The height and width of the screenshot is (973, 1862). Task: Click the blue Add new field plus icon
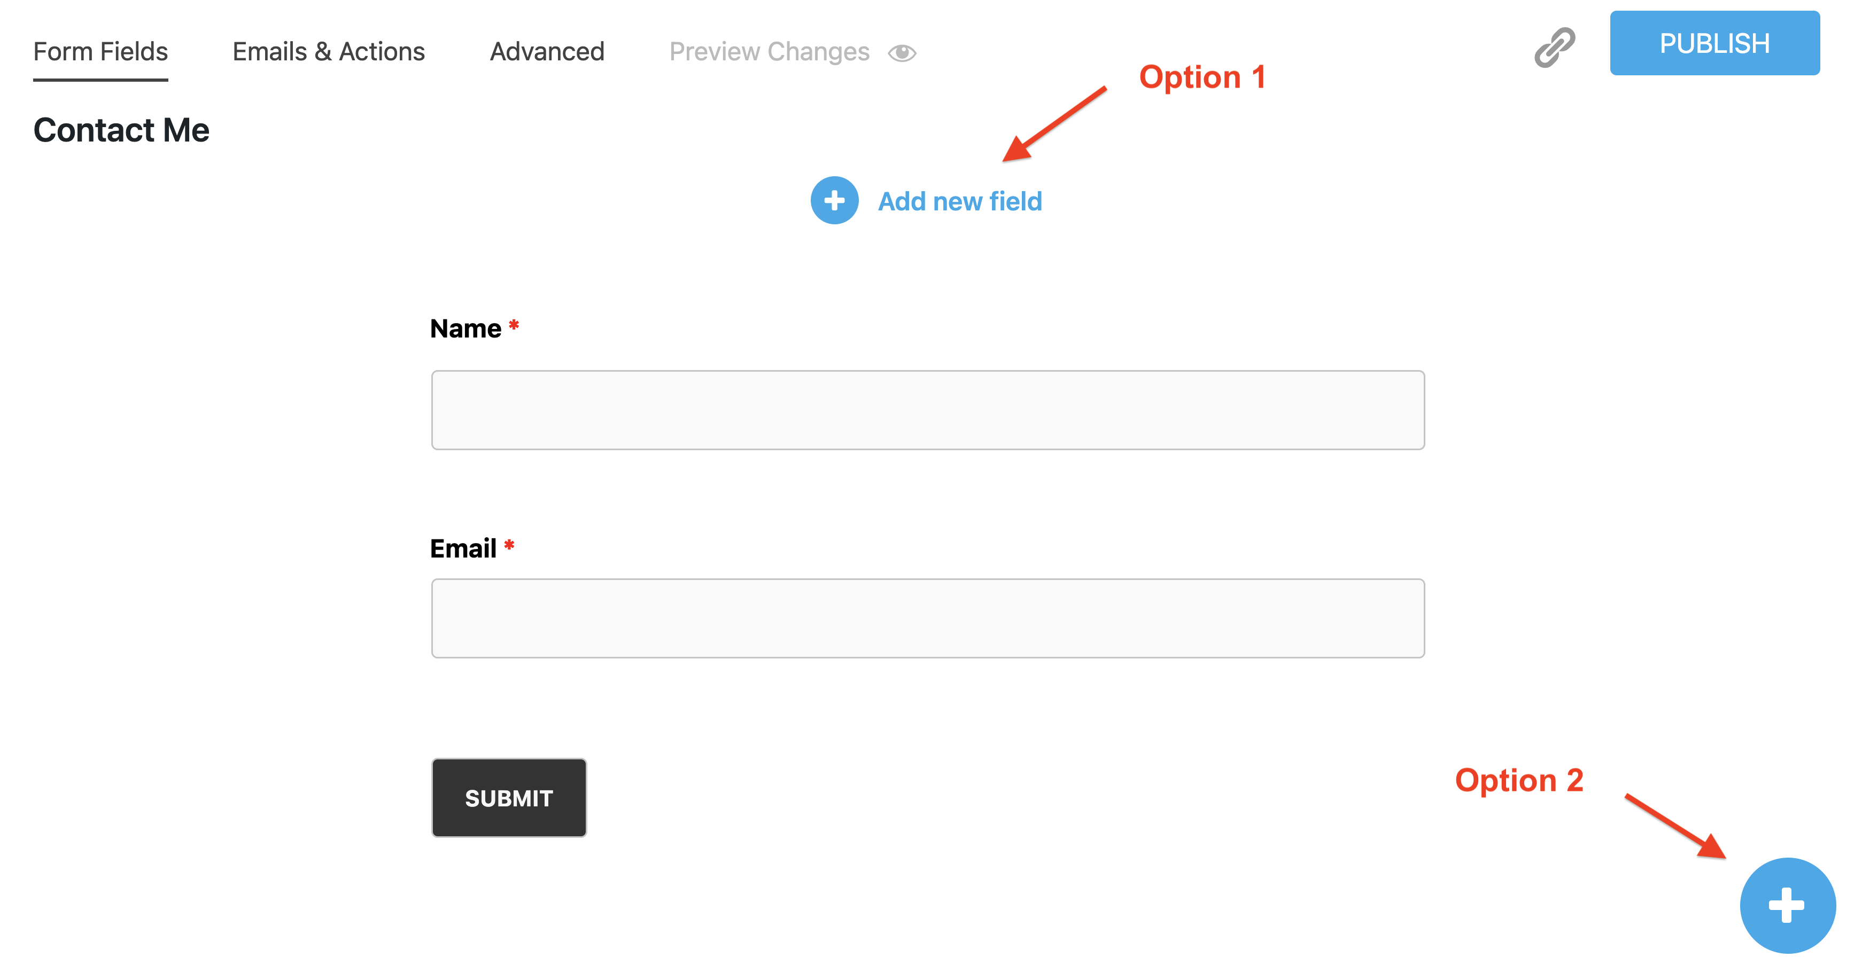point(834,200)
